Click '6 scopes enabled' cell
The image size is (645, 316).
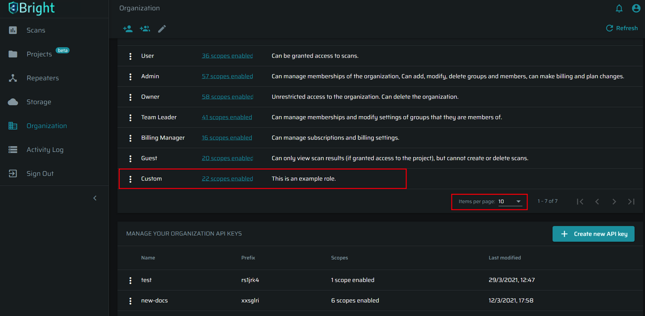point(355,301)
